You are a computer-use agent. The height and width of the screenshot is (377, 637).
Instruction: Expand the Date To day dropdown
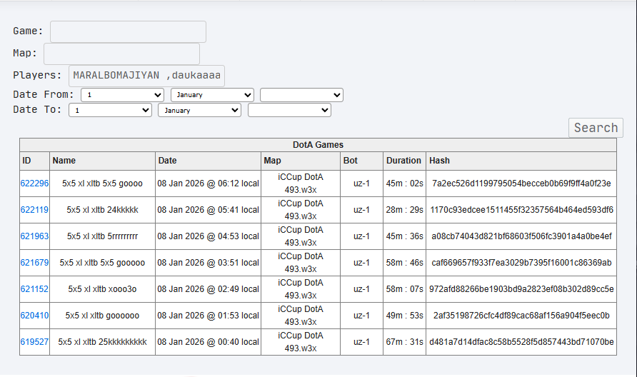click(110, 110)
